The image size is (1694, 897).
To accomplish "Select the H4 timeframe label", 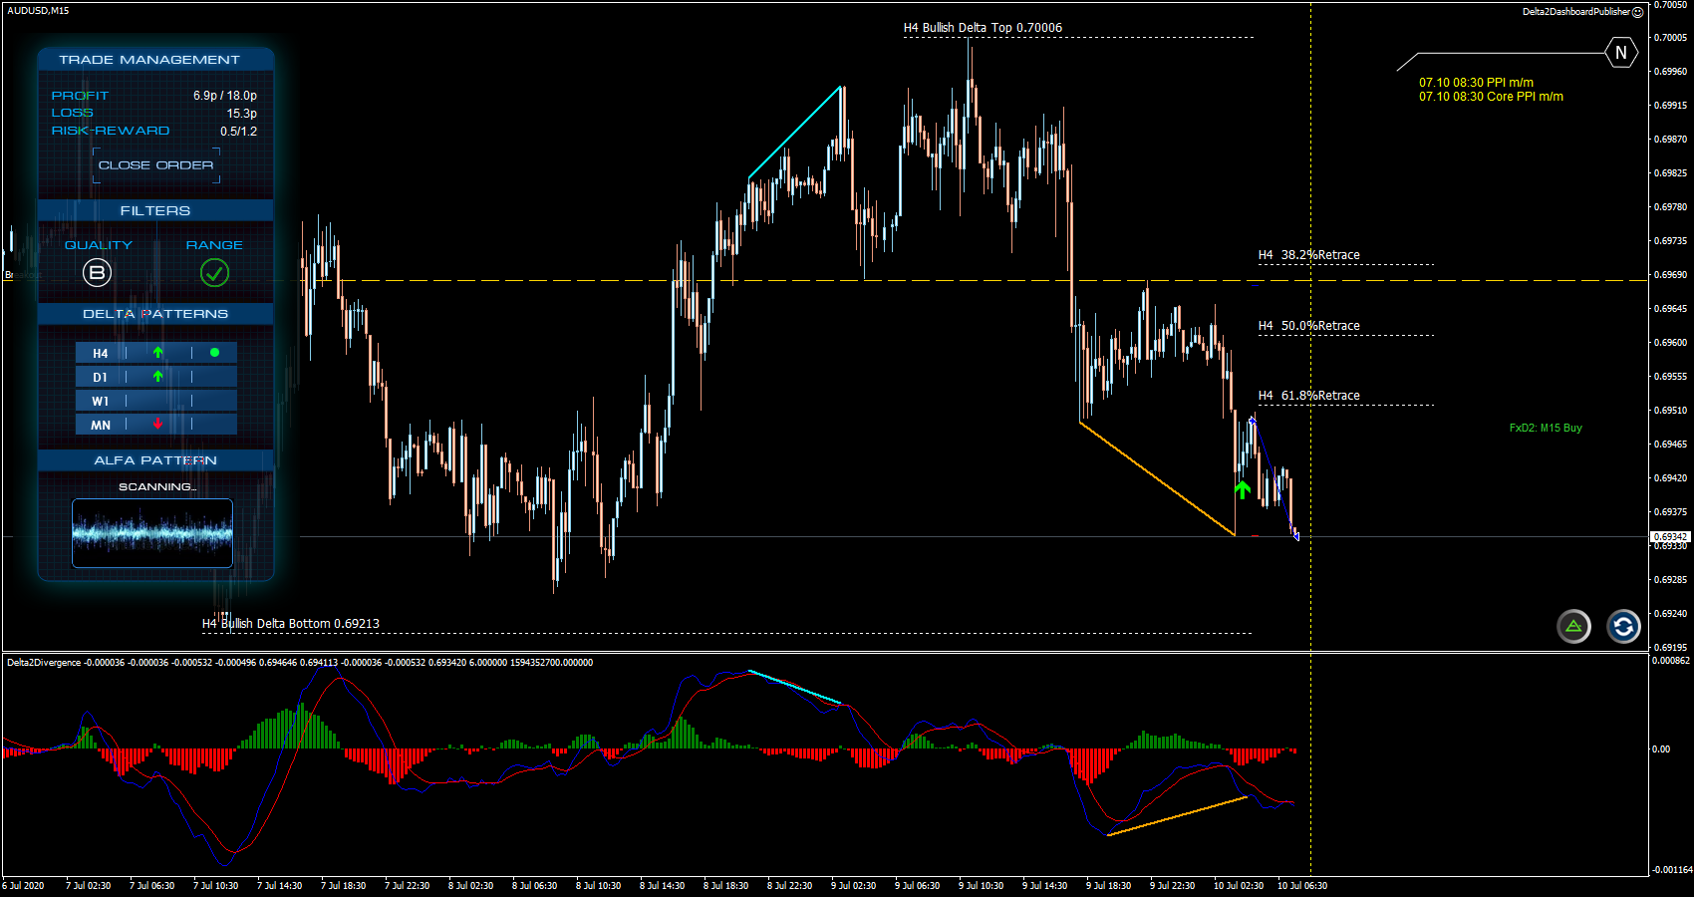I will pyautogui.click(x=100, y=353).
